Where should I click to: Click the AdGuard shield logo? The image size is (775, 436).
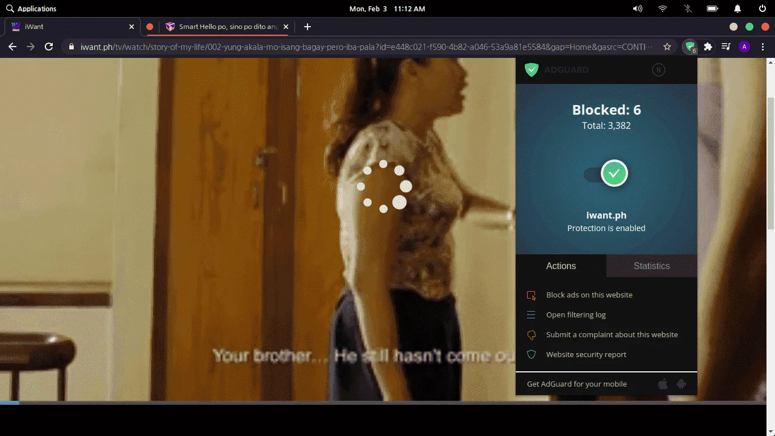click(531, 70)
